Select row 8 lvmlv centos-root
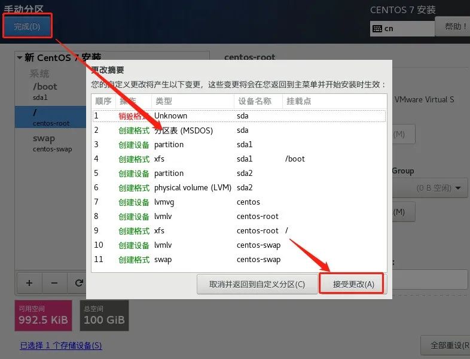The width and height of the screenshot is (470, 359). [239, 217]
